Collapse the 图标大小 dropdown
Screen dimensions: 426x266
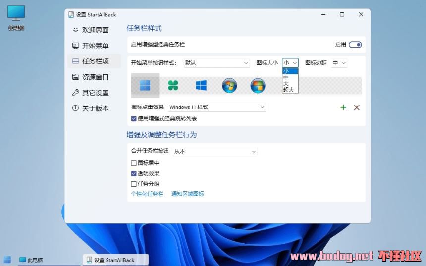coord(290,63)
